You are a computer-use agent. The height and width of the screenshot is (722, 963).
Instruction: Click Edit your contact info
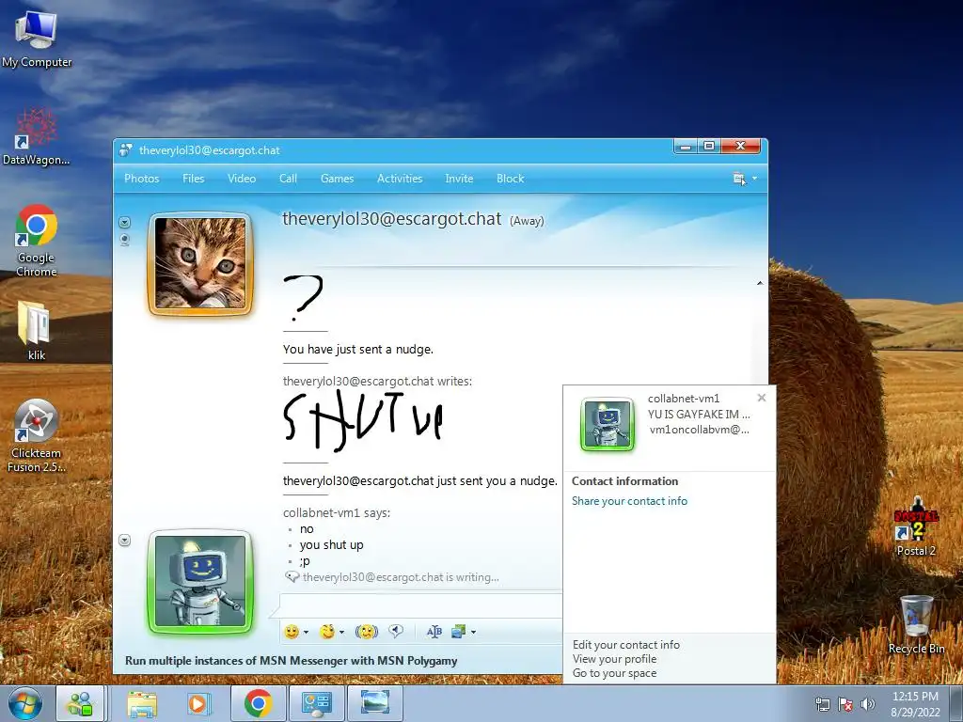[625, 645]
